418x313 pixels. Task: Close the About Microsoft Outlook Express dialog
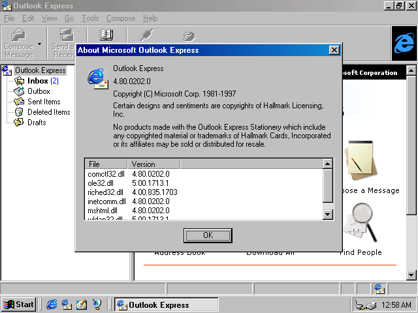coord(334,50)
